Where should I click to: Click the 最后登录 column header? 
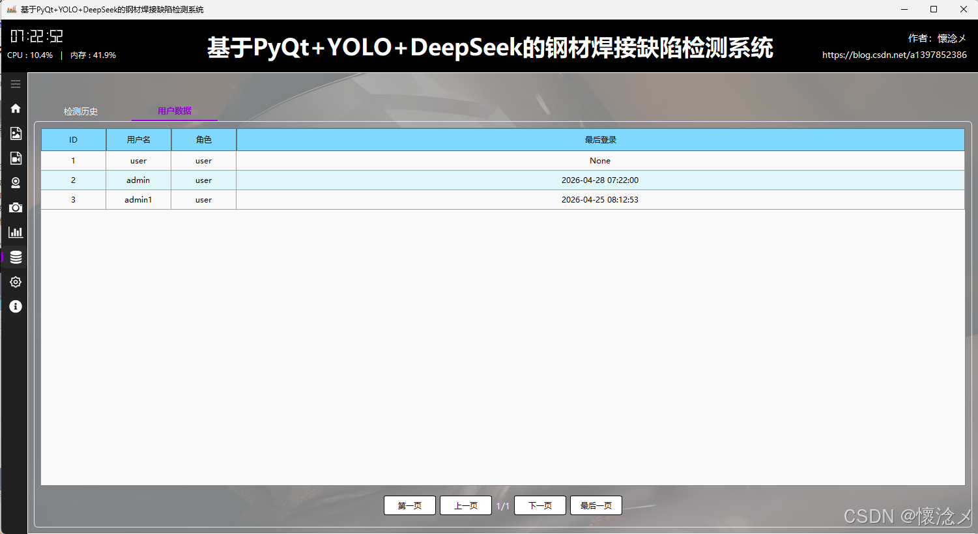(600, 140)
